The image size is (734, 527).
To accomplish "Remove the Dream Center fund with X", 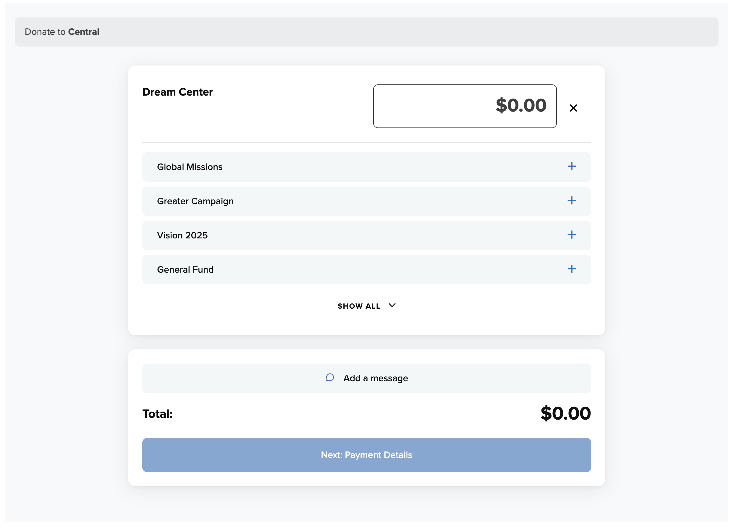I will pyautogui.click(x=573, y=108).
